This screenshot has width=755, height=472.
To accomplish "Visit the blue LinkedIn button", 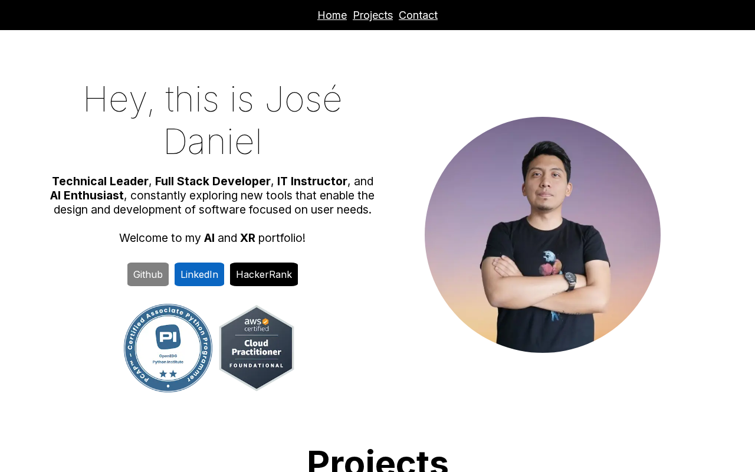I will pos(199,274).
